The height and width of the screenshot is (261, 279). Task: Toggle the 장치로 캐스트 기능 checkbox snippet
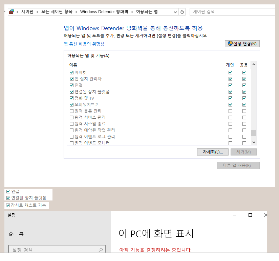point(8,206)
